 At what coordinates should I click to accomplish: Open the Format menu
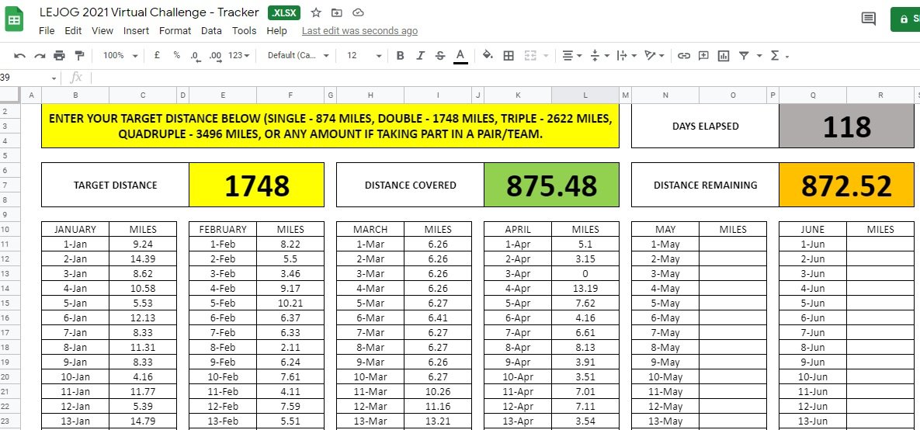(175, 30)
